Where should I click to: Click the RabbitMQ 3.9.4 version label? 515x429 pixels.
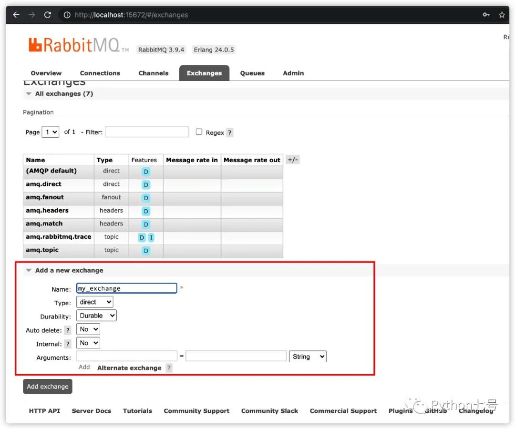pyautogui.click(x=161, y=50)
